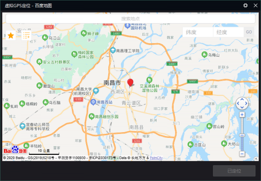261x181 pixels.
Task: Pan map up with compass arrow
Action: pos(242,99)
